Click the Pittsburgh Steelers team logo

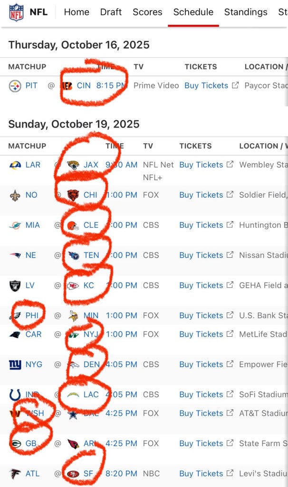click(15, 86)
